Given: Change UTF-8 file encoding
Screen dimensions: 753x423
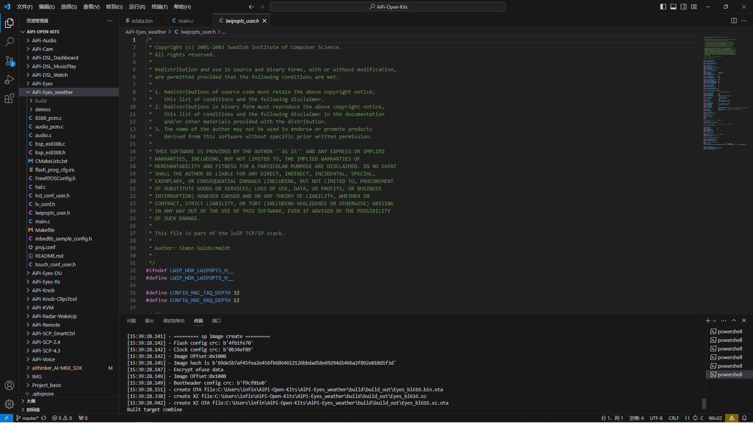Looking at the screenshot, I should pyautogui.click(x=656, y=418).
